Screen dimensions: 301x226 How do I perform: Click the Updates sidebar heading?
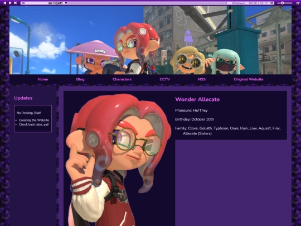point(23,98)
